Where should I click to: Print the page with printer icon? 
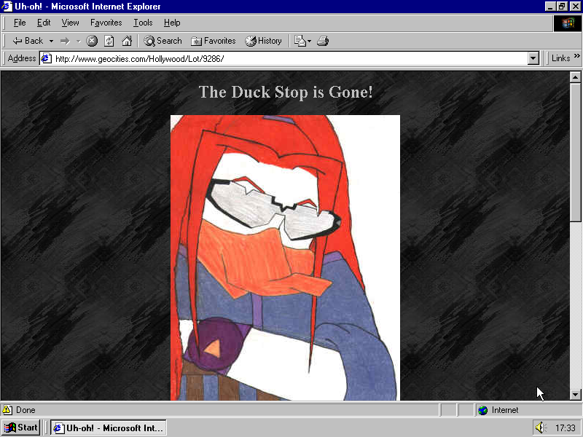(323, 41)
